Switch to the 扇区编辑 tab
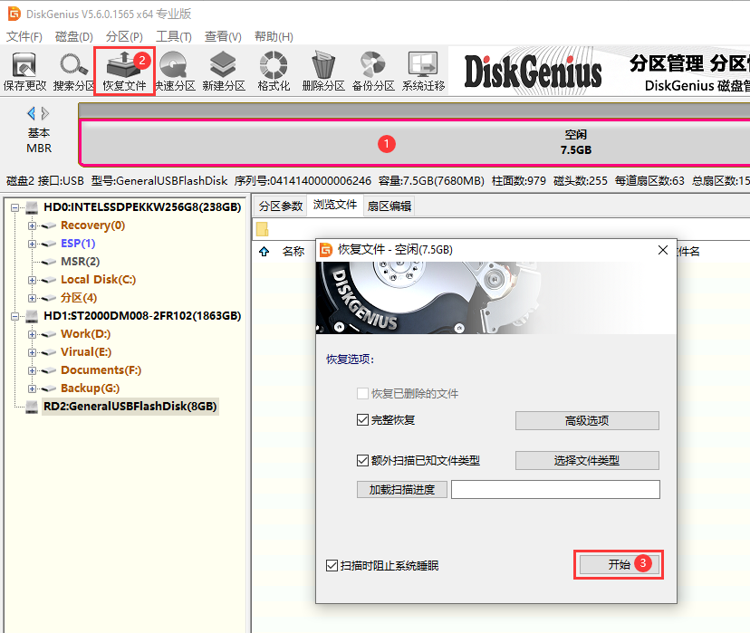Screen dimensions: 750x633 coord(389,206)
